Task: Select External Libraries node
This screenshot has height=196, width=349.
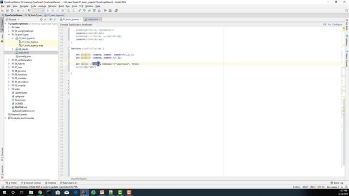Action: pos(17,114)
